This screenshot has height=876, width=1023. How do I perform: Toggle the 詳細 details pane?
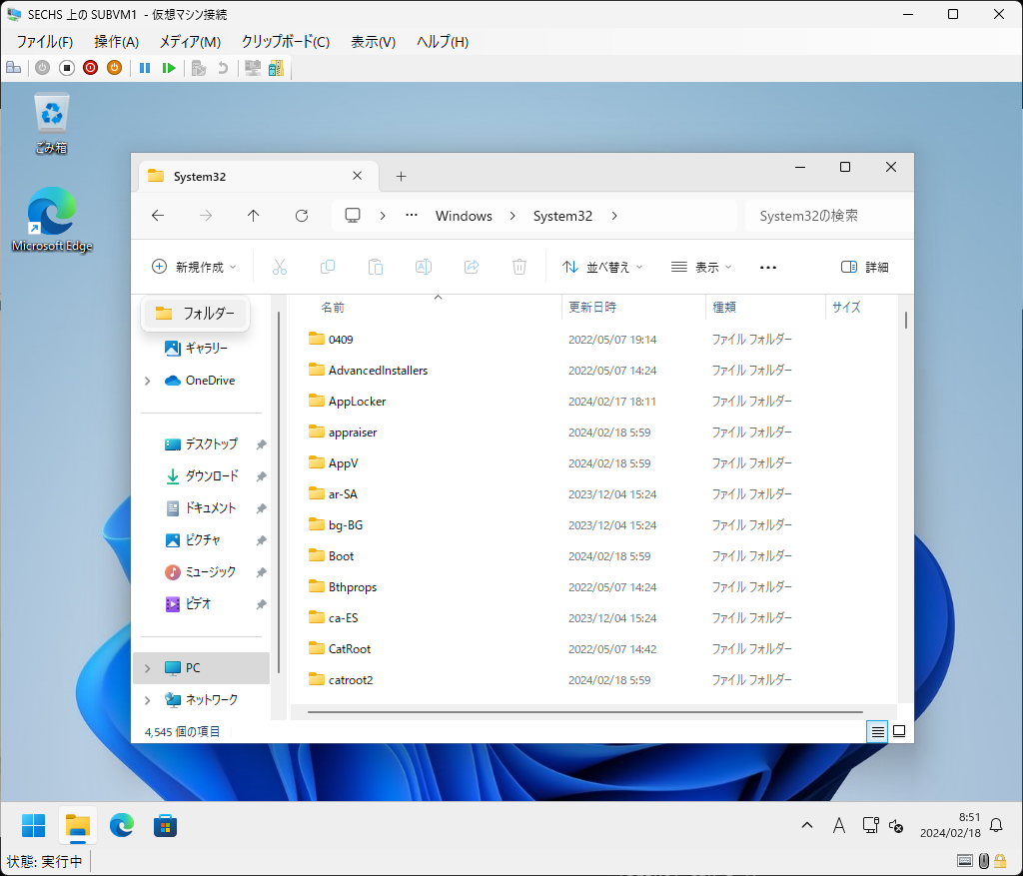pyautogui.click(x=864, y=267)
